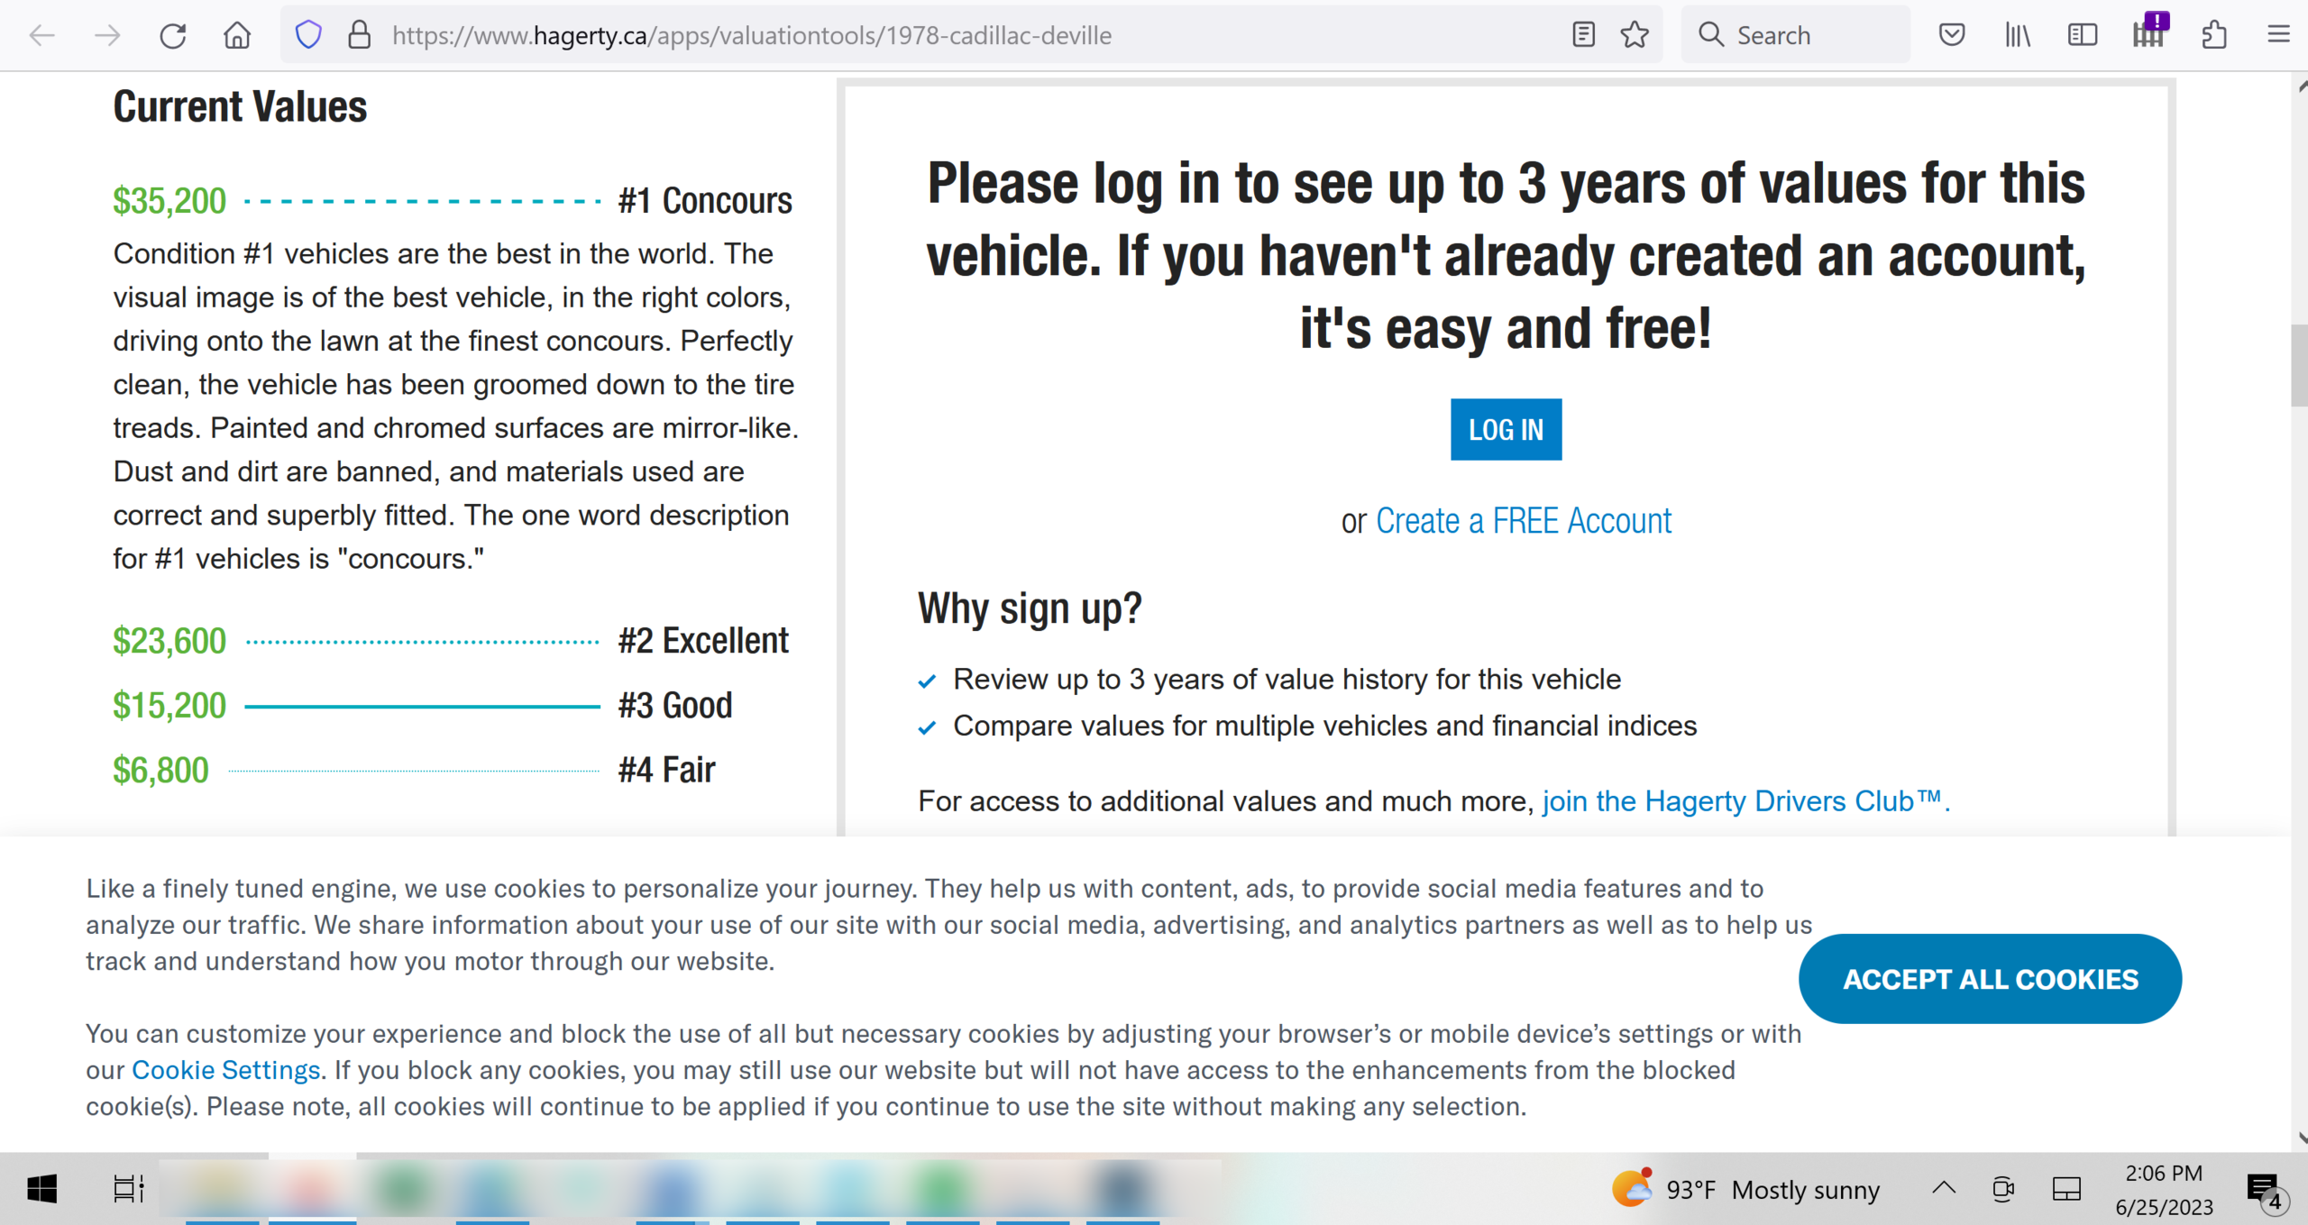Click the page vertical scrollbar thumb

(2298, 365)
